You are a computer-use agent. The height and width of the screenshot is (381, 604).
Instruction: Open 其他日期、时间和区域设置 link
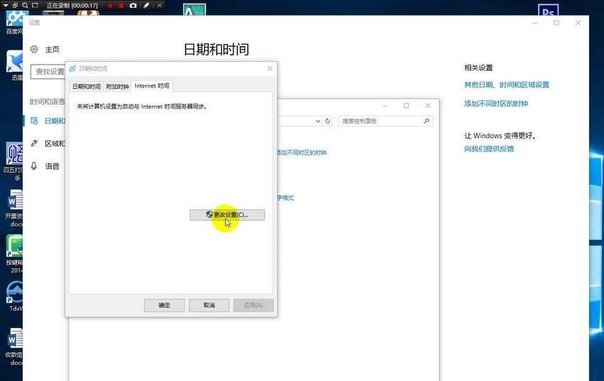(507, 84)
